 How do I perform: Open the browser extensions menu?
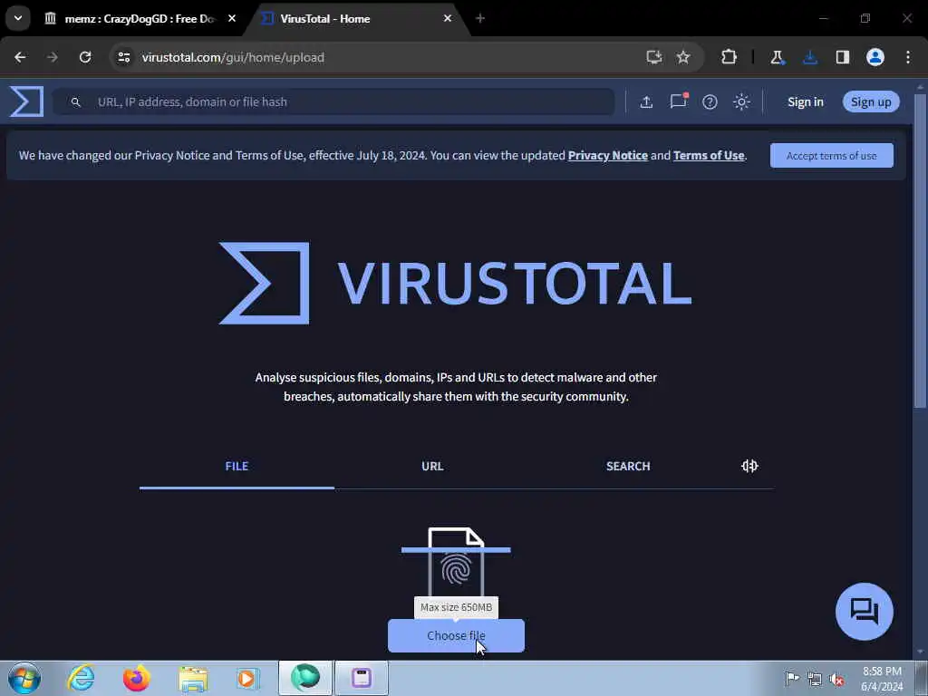point(730,57)
